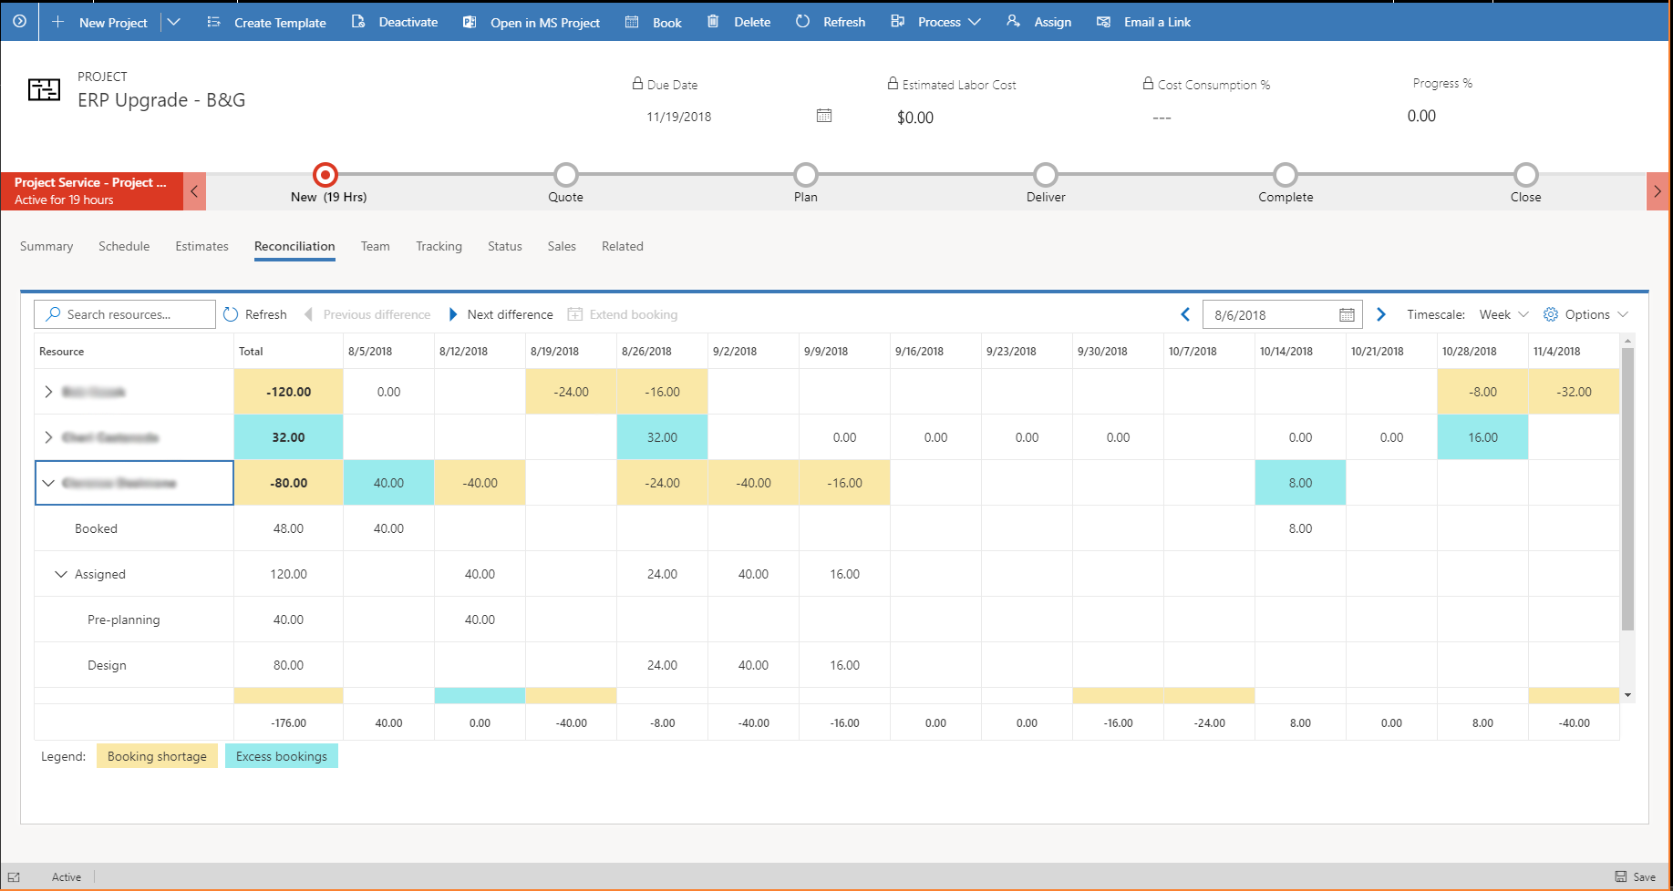Select the Quote stage circle
Viewport: 1673px width, 891px height.
(x=566, y=174)
